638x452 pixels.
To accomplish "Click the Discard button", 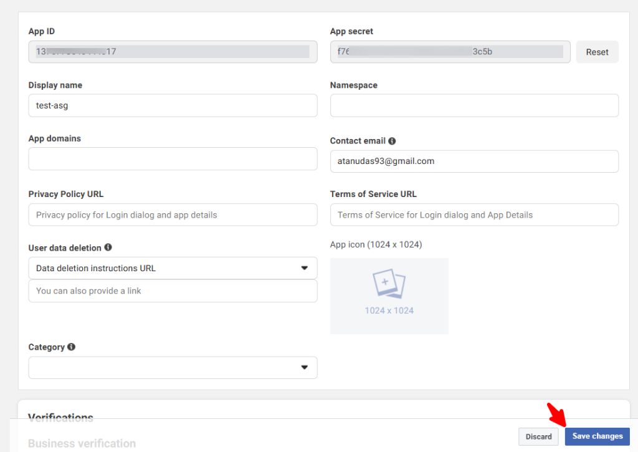I will [x=538, y=436].
